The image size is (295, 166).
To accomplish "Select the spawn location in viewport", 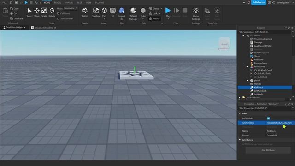I will [x=136, y=75].
